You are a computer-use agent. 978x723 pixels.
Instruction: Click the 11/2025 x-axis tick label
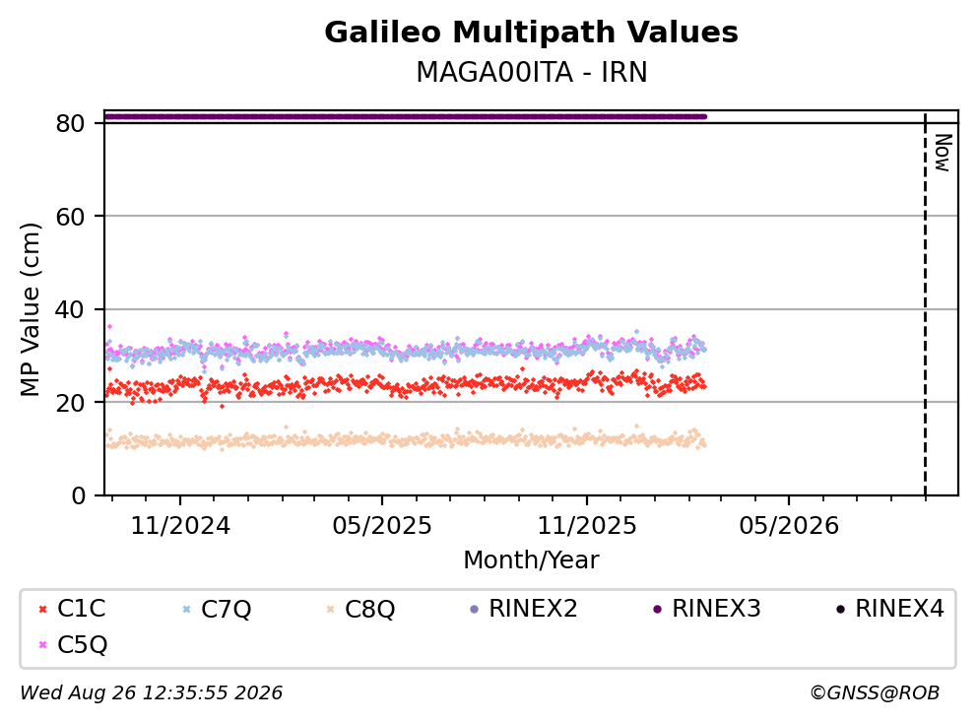click(x=587, y=526)
